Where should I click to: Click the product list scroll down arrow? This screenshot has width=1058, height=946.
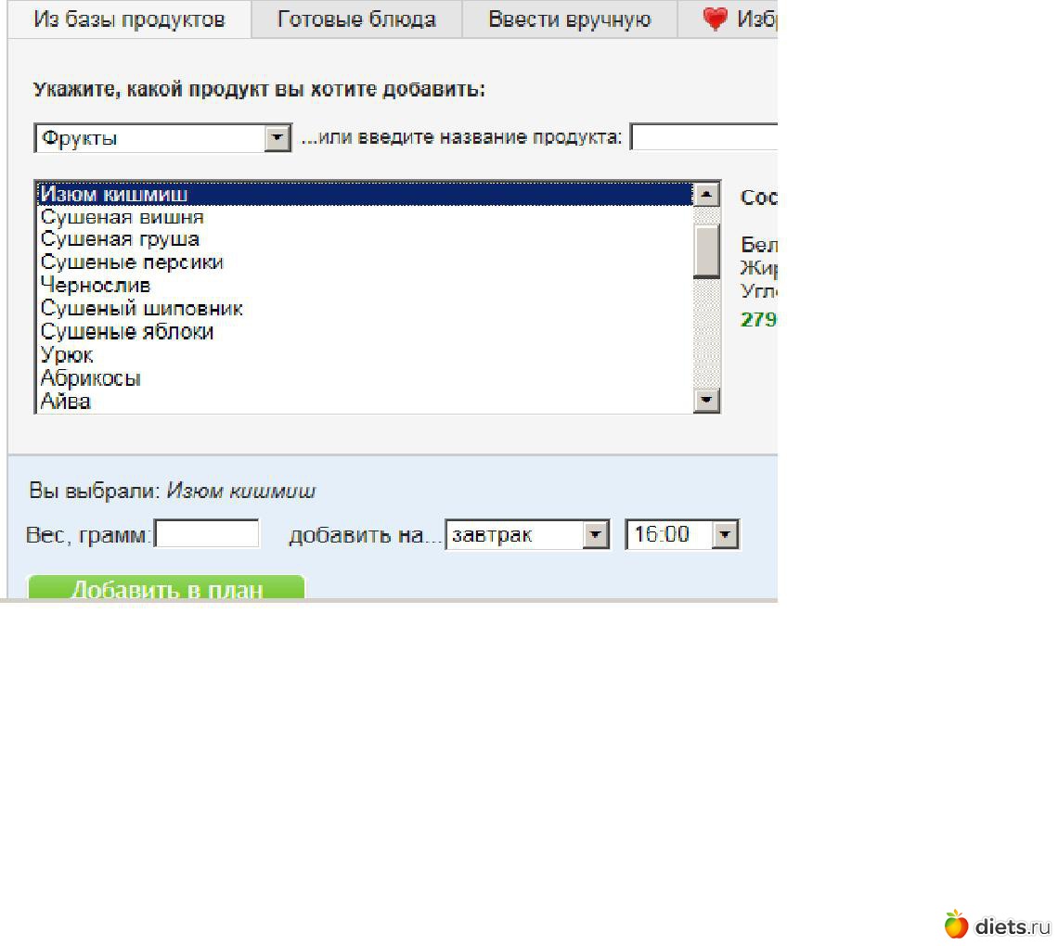(707, 401)
